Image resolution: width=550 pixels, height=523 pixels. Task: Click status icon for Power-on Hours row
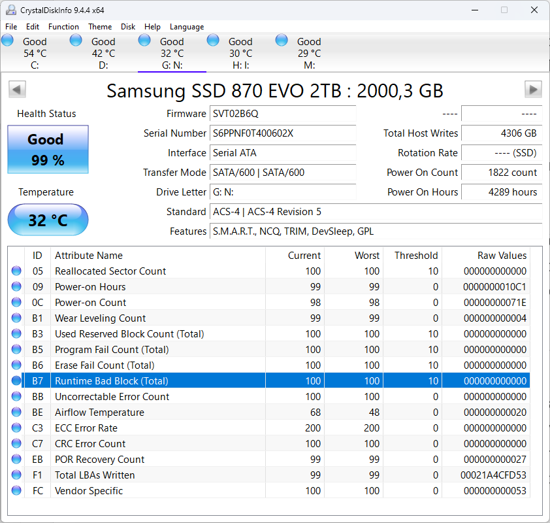tap(16, 287)
